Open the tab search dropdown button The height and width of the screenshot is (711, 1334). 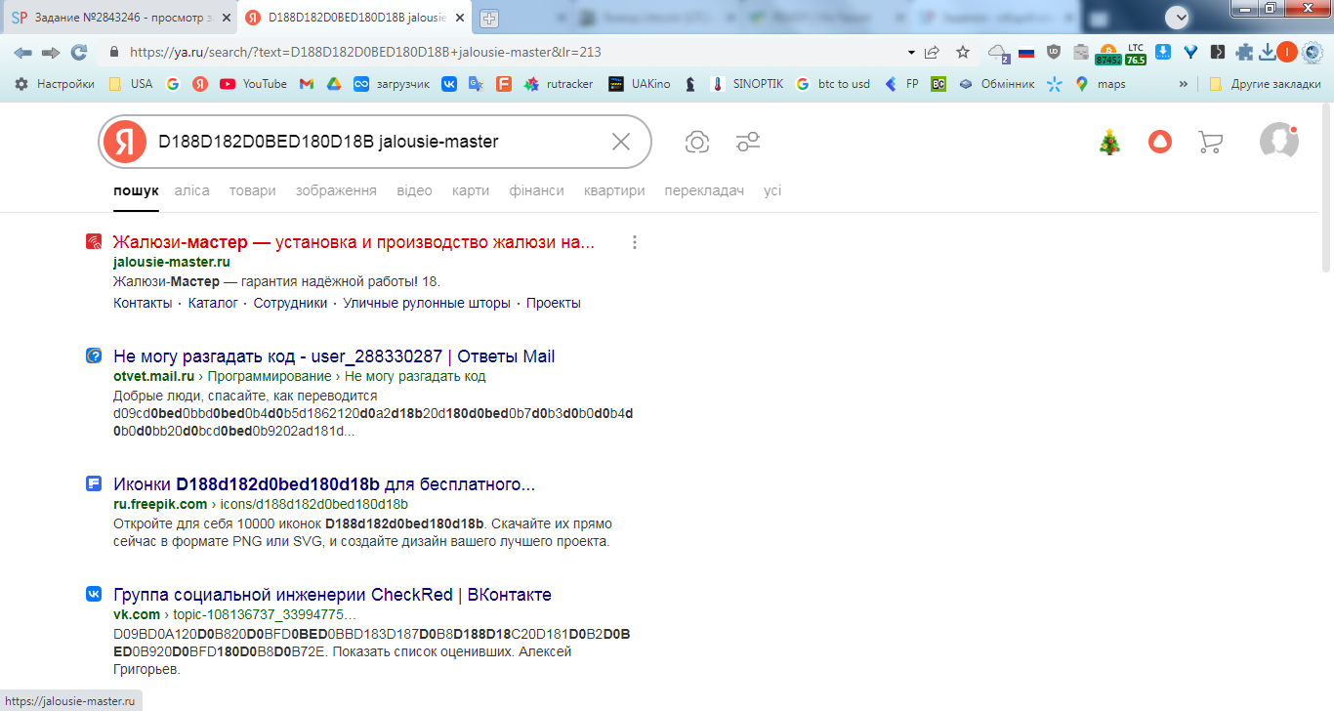coord(1179,17)
